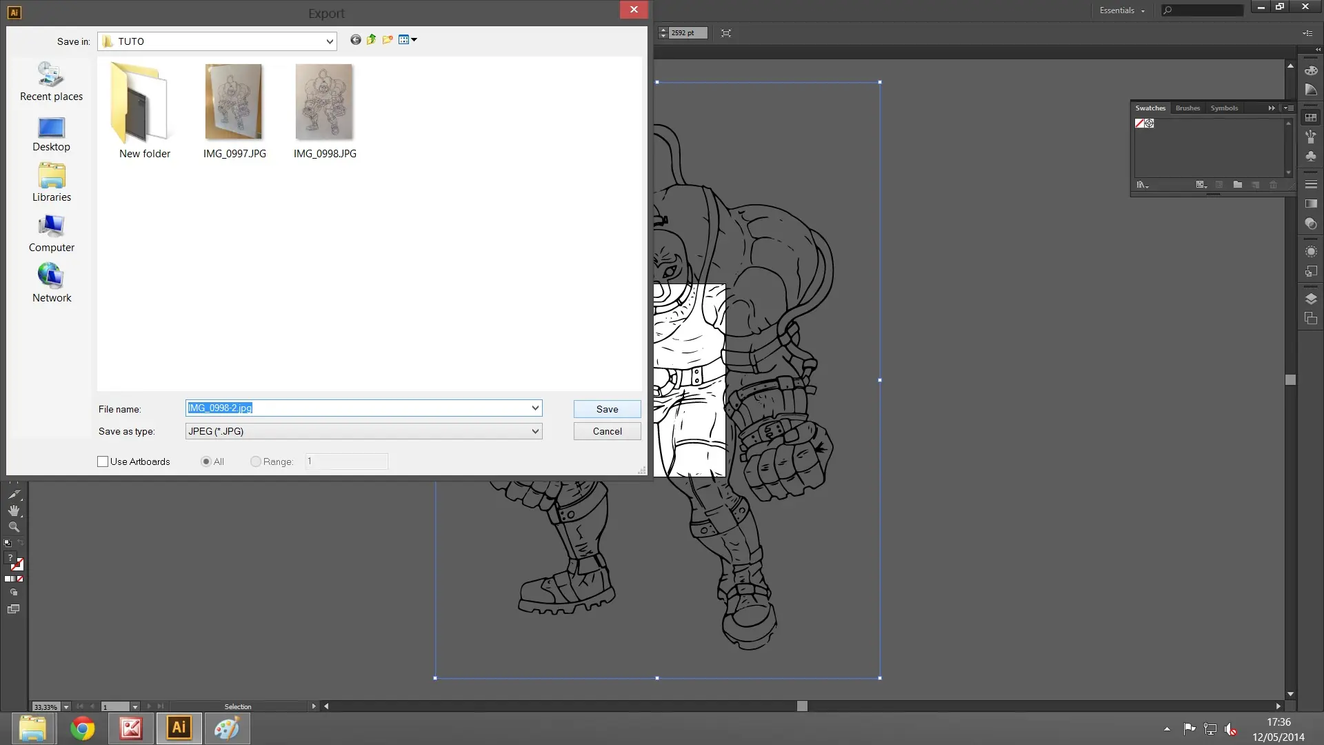Click the Transform panel icon in control bar

(726, 33)
